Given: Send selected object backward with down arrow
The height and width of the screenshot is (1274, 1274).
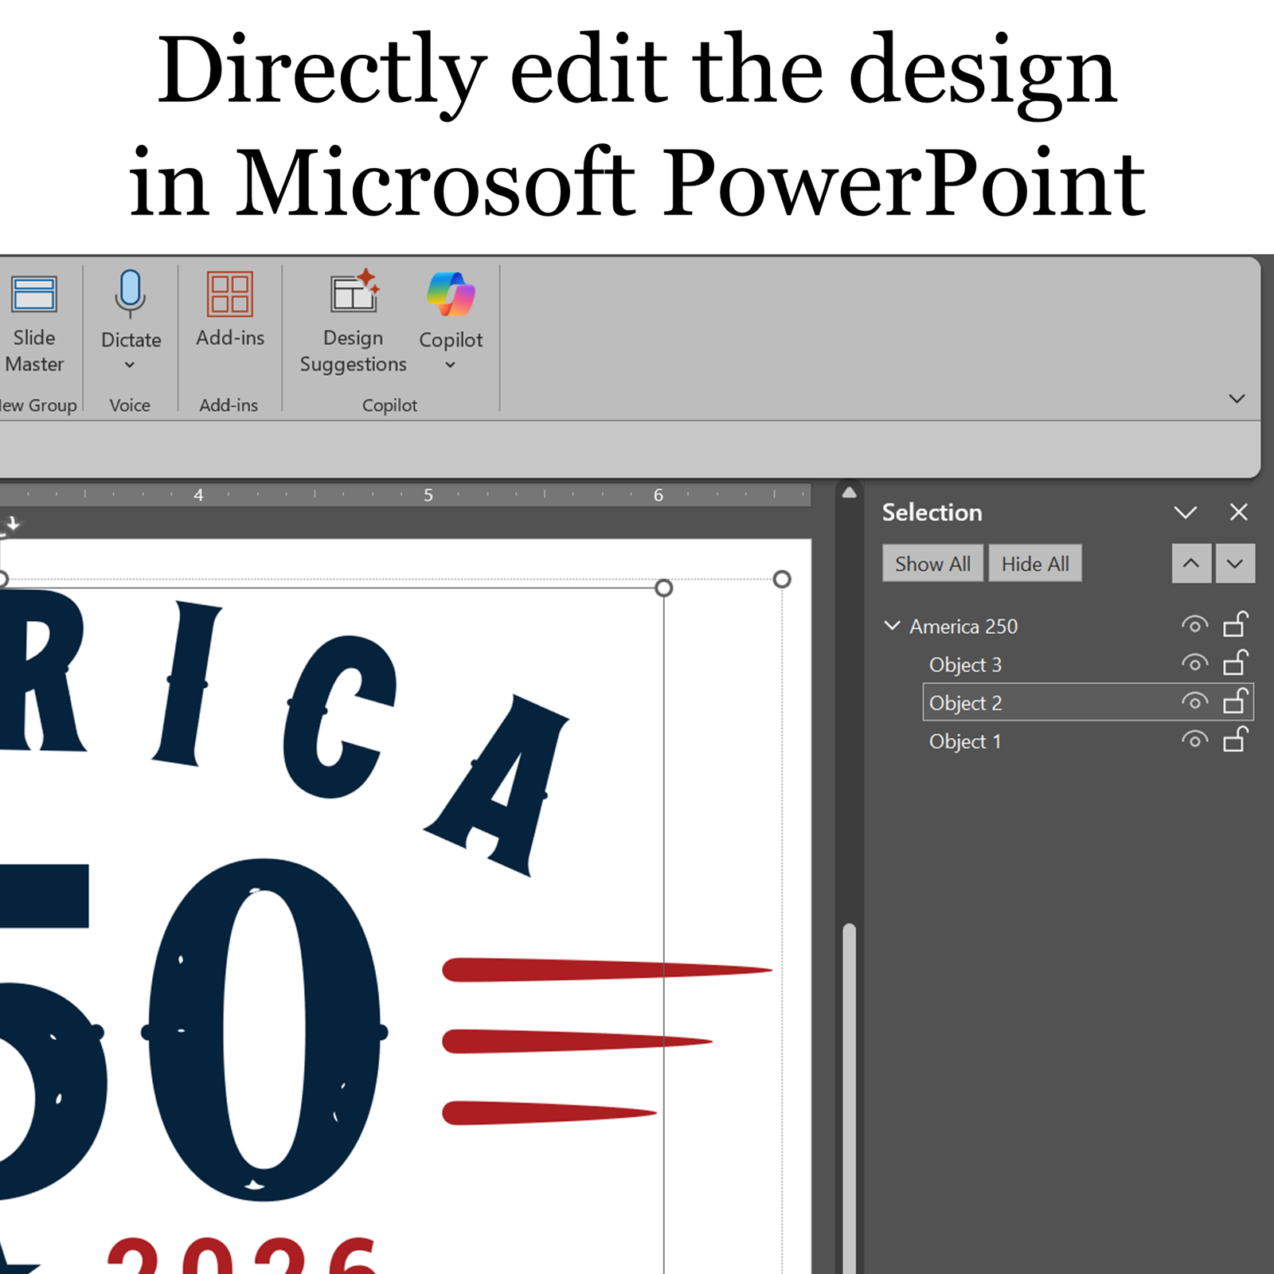Looking at the screenshot, I should [1235, 564].
